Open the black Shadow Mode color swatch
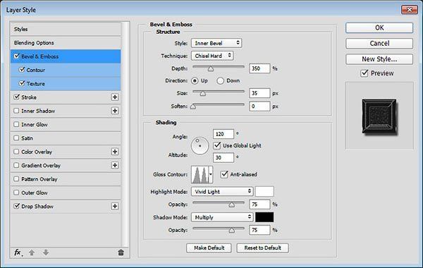The image size is (423, 268). 264,217
